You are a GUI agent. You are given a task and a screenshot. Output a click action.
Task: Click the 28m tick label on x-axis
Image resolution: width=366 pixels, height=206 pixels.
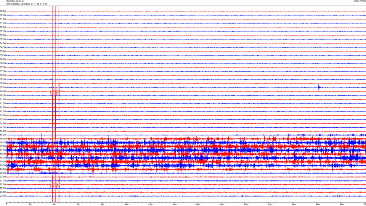tap(342, 204)
